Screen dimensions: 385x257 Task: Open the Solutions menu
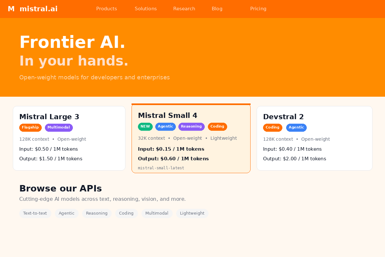click(x=146, y=9)
